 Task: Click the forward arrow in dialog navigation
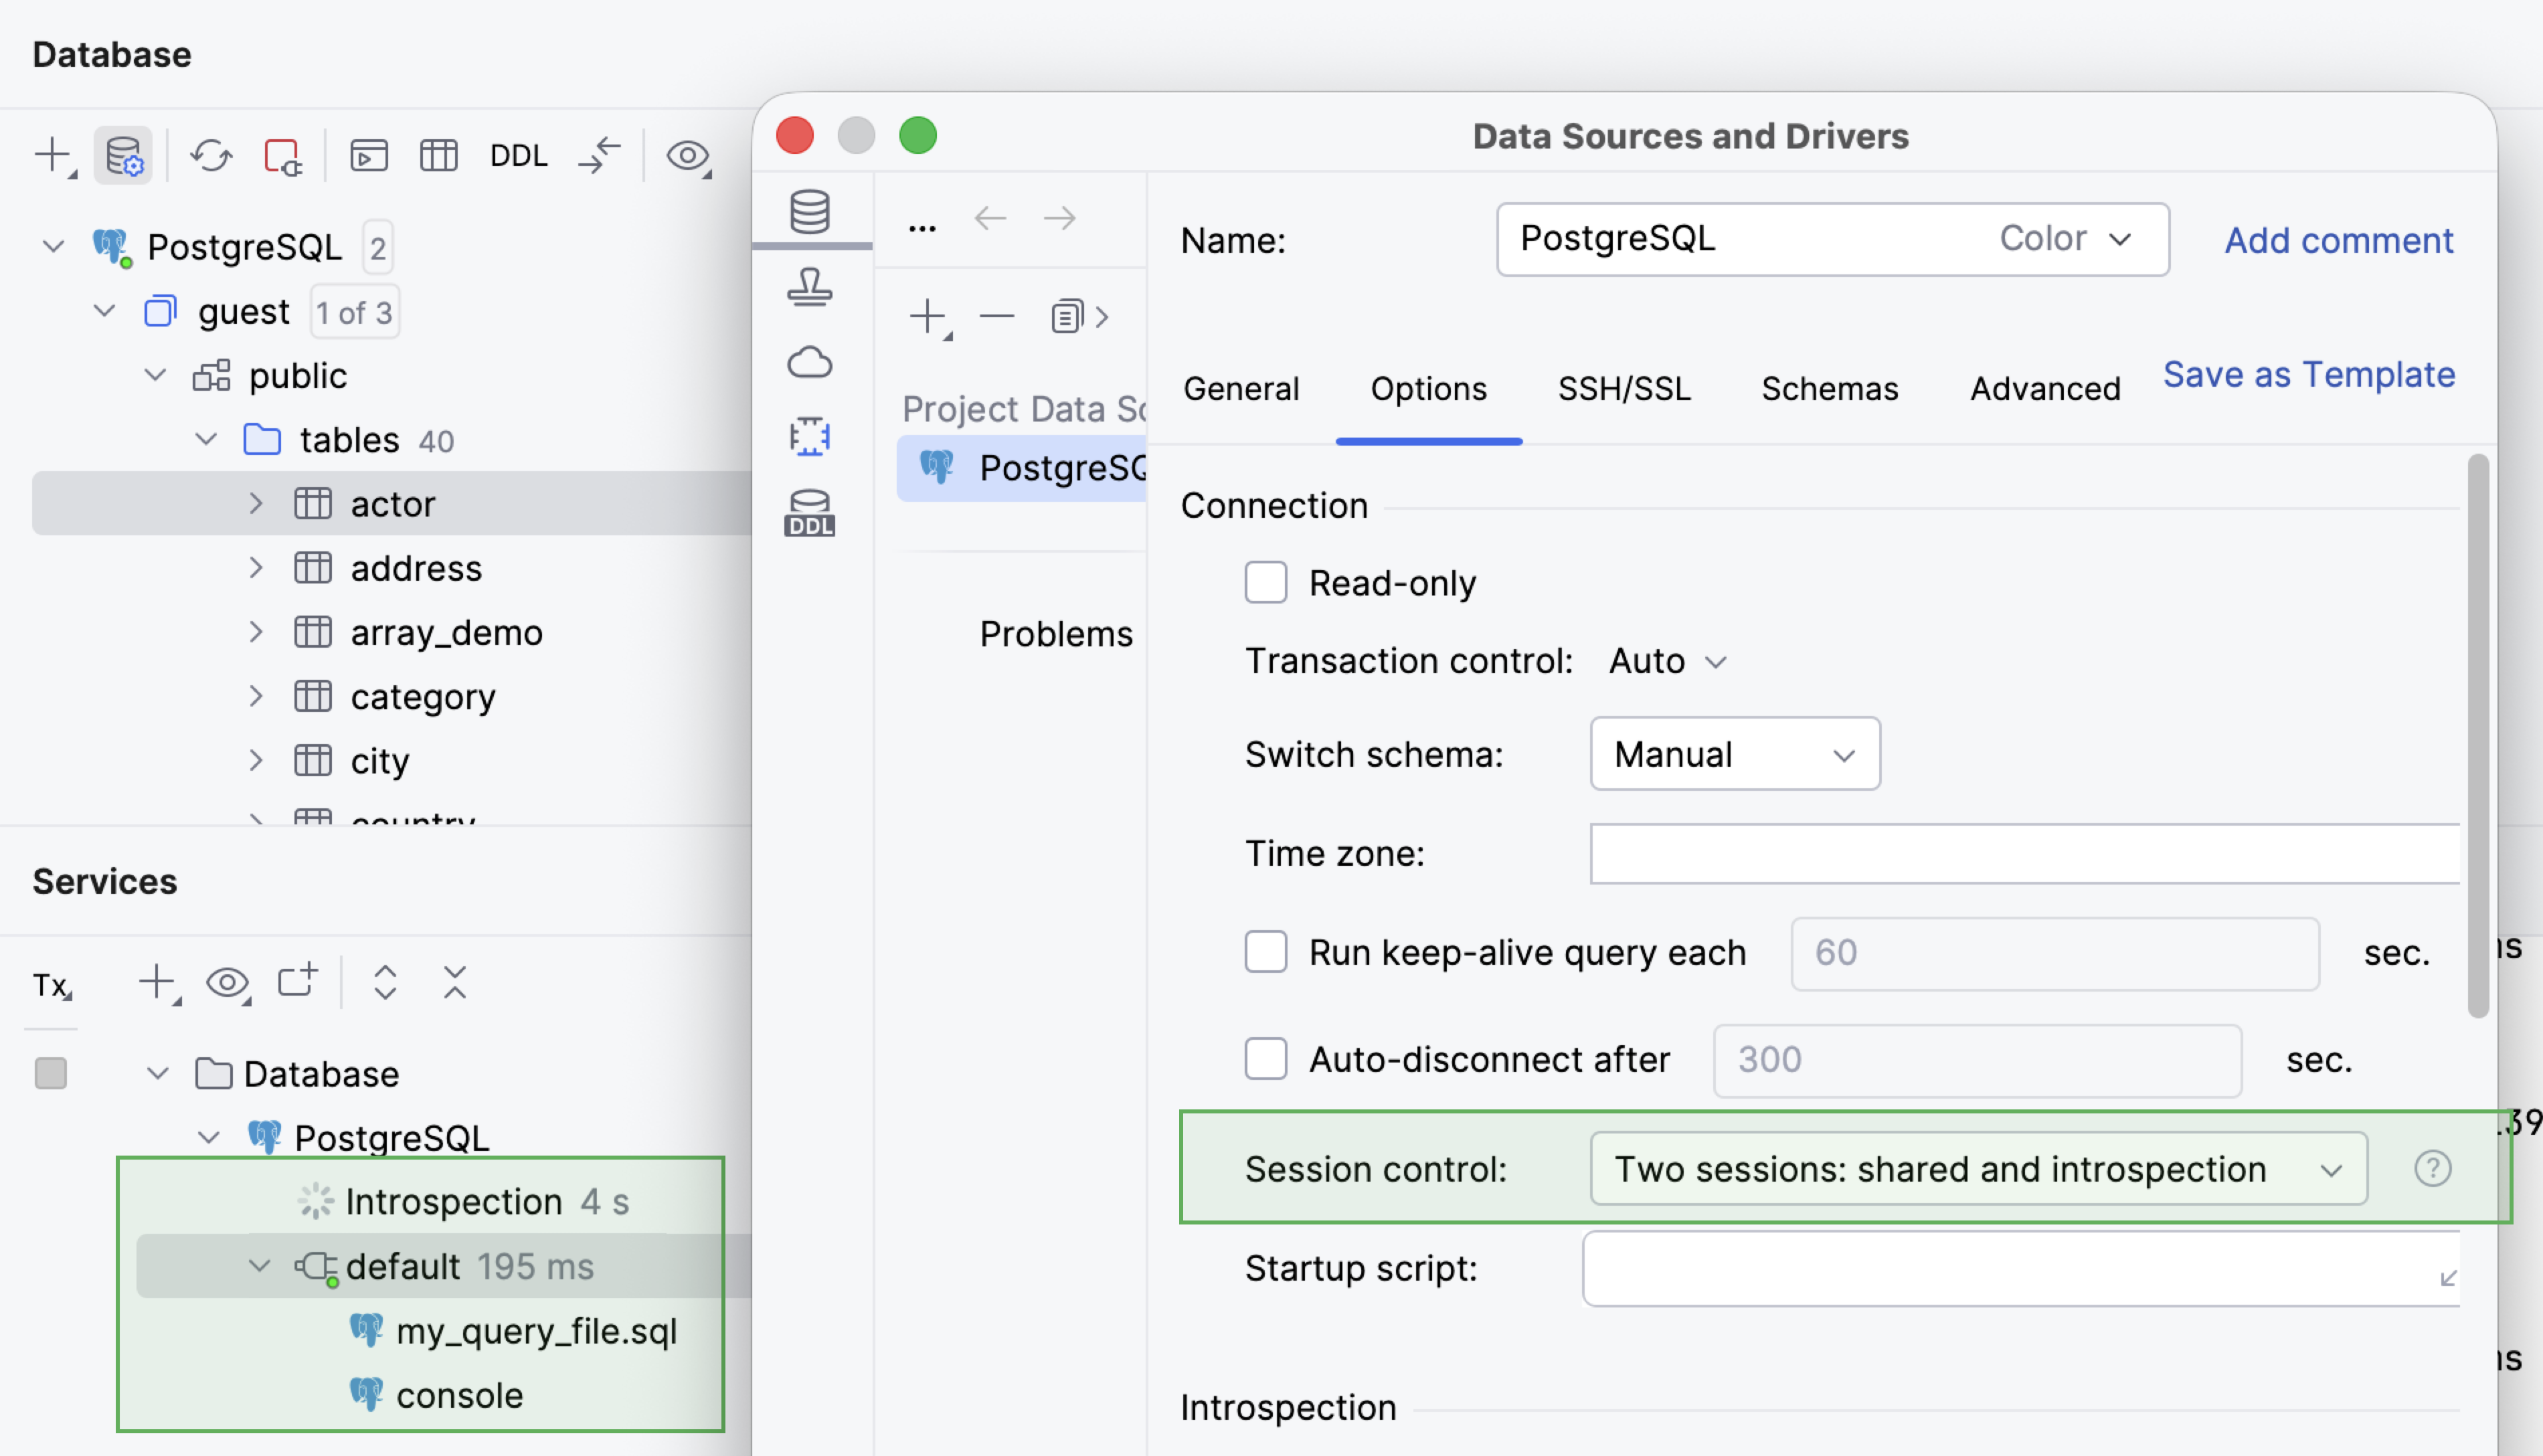pos(1059,218)
